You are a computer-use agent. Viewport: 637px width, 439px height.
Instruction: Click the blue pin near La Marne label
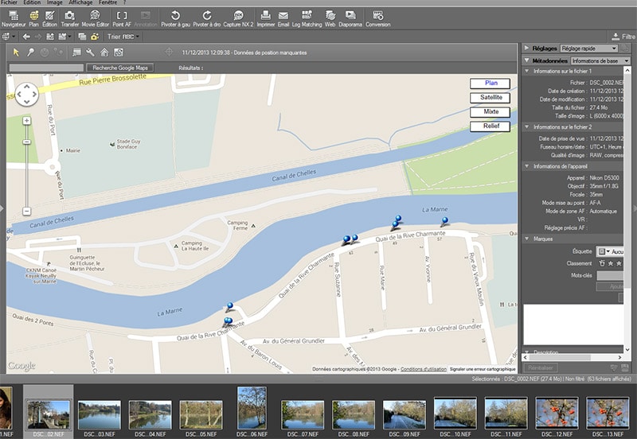coord(445,221)
